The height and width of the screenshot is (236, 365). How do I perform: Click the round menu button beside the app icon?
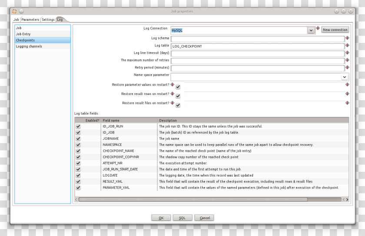[21, 11]
